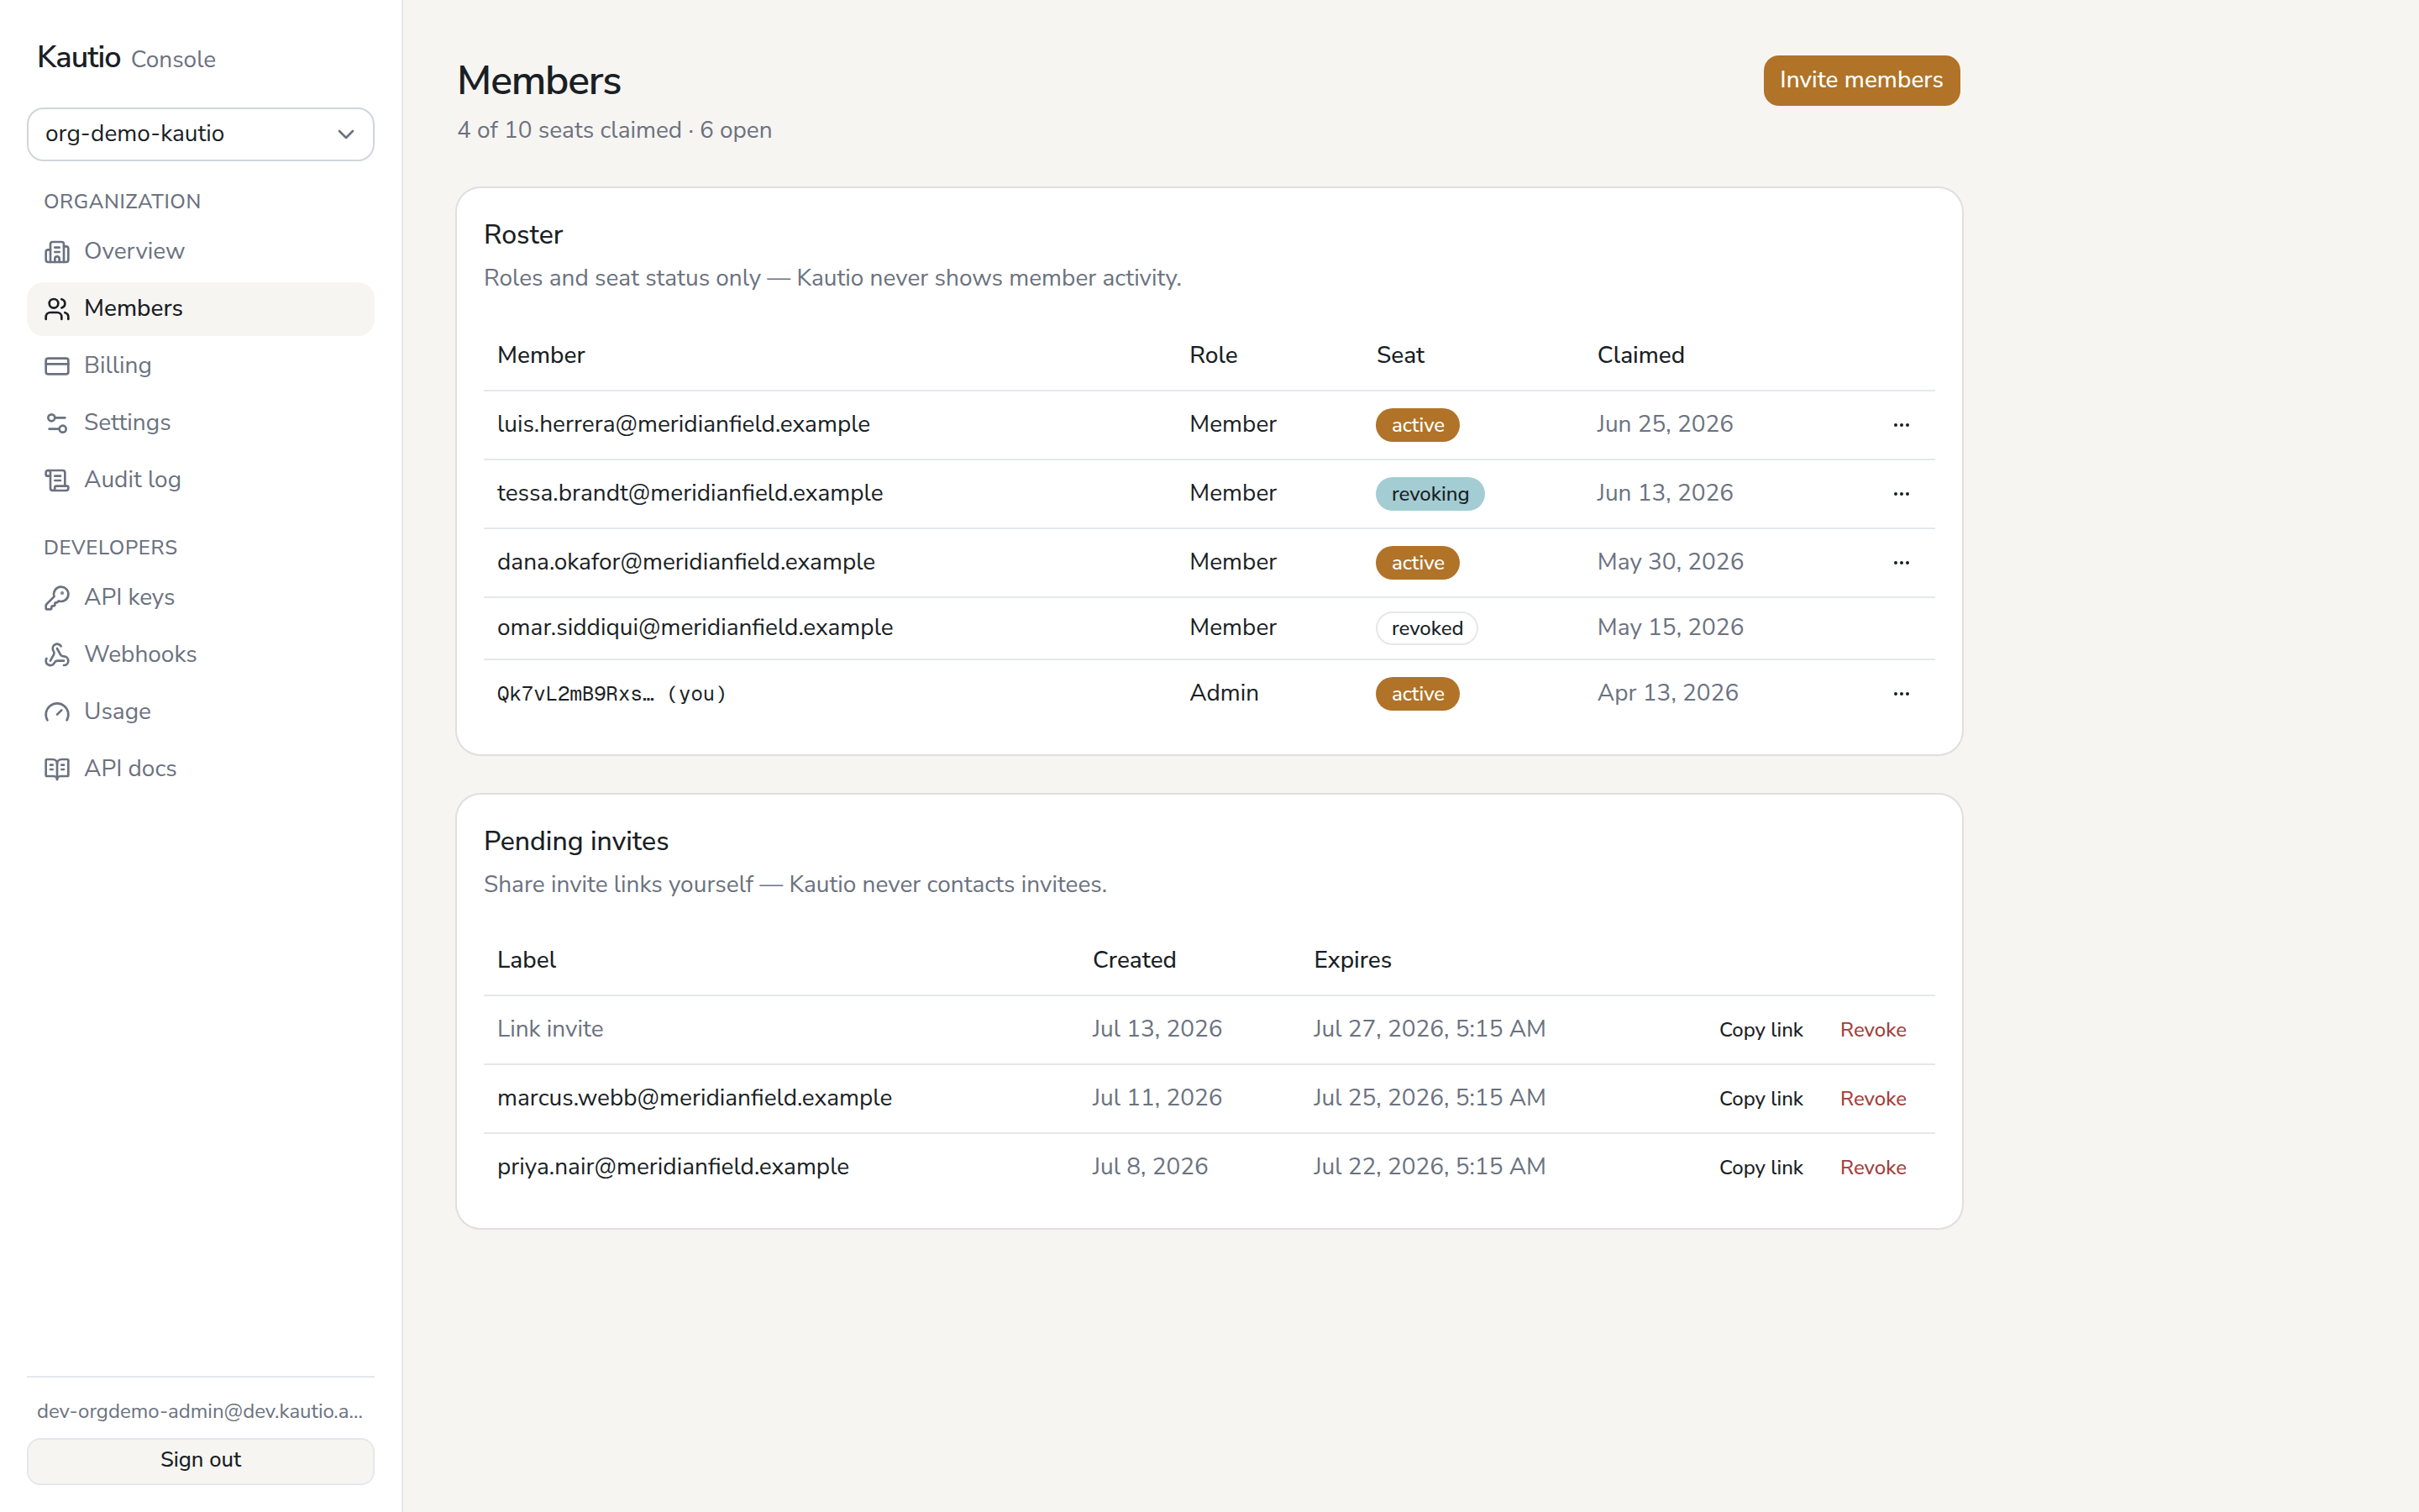Select Members in the sidebar
The height and width of the screenshot is (1512, 2419).
201,309
